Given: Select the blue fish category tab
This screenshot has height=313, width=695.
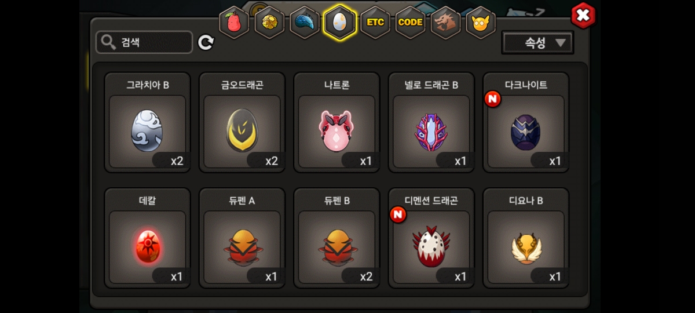Looking at the screenshot, I should [x=305, y=23].
